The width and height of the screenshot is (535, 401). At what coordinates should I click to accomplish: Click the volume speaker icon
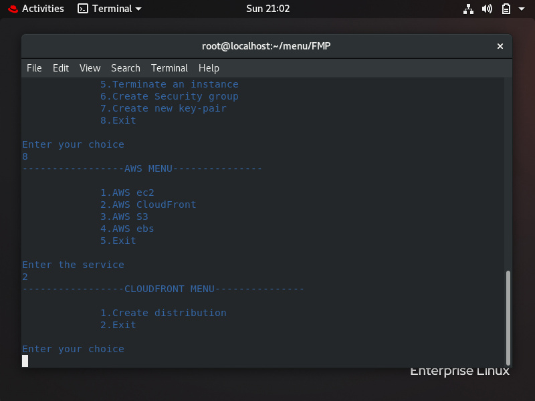coord(487,9)
